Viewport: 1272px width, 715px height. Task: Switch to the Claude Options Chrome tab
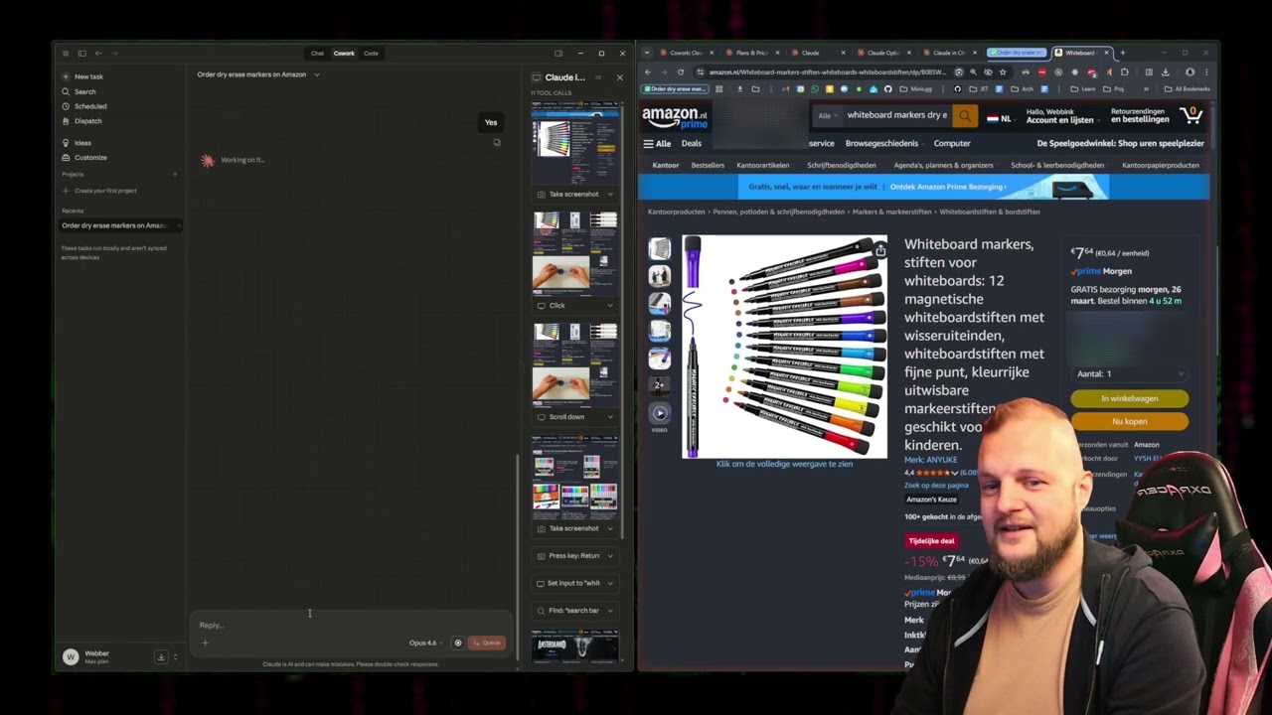click(882, 53)
